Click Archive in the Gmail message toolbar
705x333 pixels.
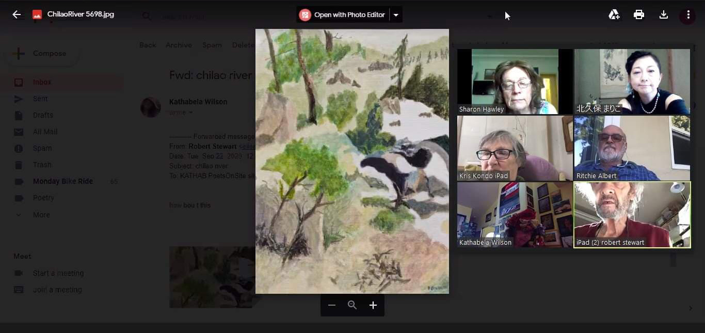point(179,45)
